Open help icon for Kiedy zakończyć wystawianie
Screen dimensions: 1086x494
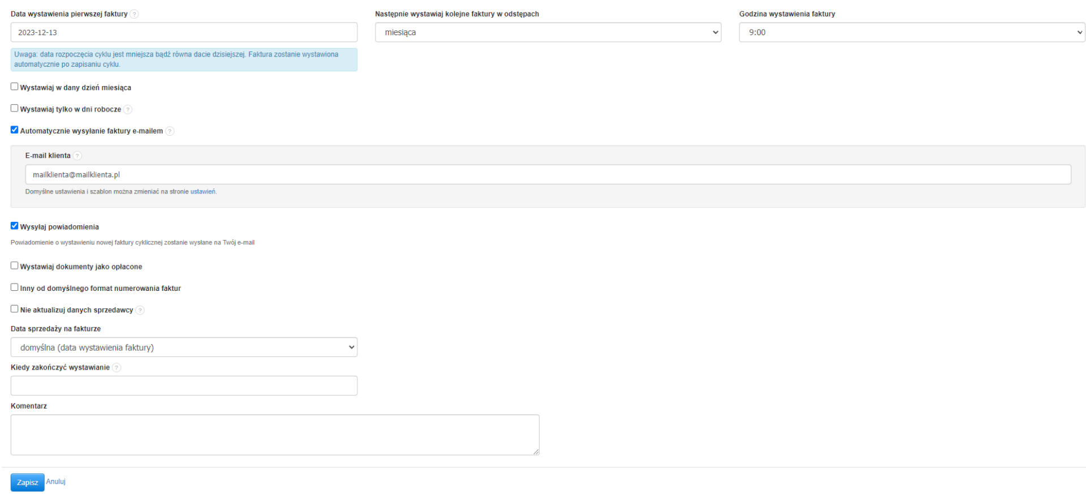pyautogui.click(x=117, y=368)
